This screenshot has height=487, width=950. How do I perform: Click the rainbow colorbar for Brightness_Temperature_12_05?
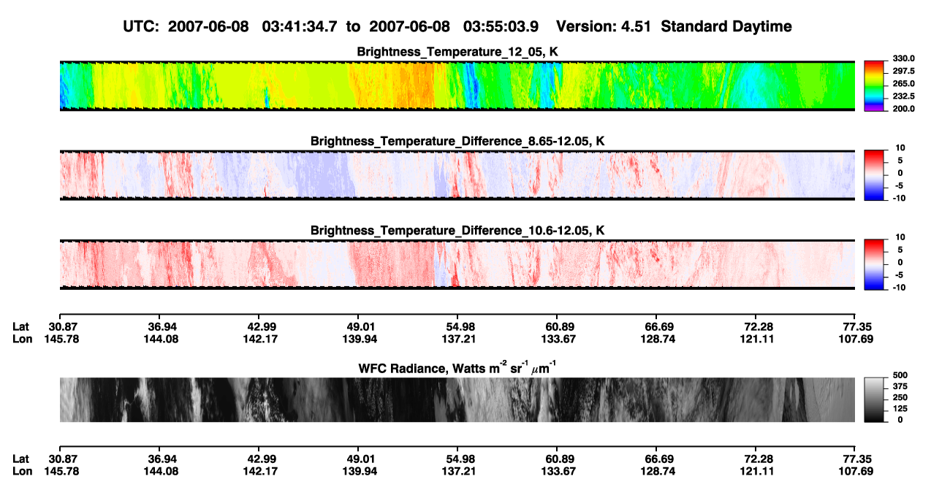click(873, 85)
